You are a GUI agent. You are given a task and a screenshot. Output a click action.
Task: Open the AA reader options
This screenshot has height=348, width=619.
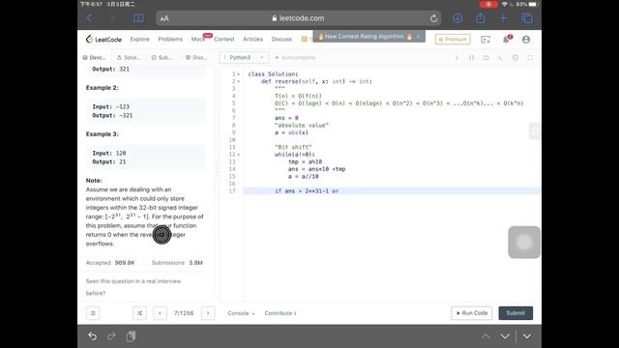(164, 18)
